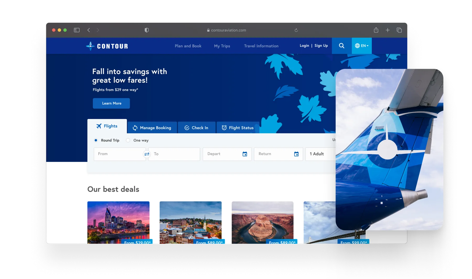
Task: Click the browser forward arrow
Action: tap(98, 30)
